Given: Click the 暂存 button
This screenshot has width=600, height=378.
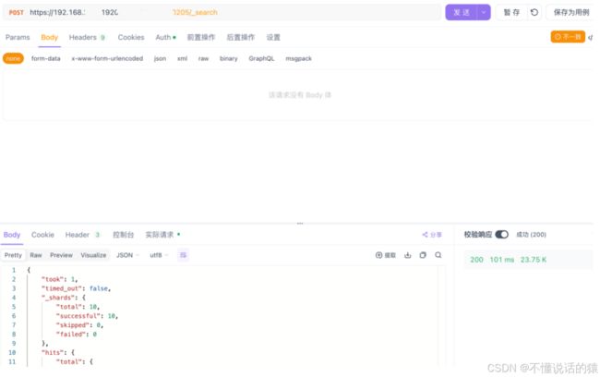Looking at the screenshot, I should click(x=511, y=12).
